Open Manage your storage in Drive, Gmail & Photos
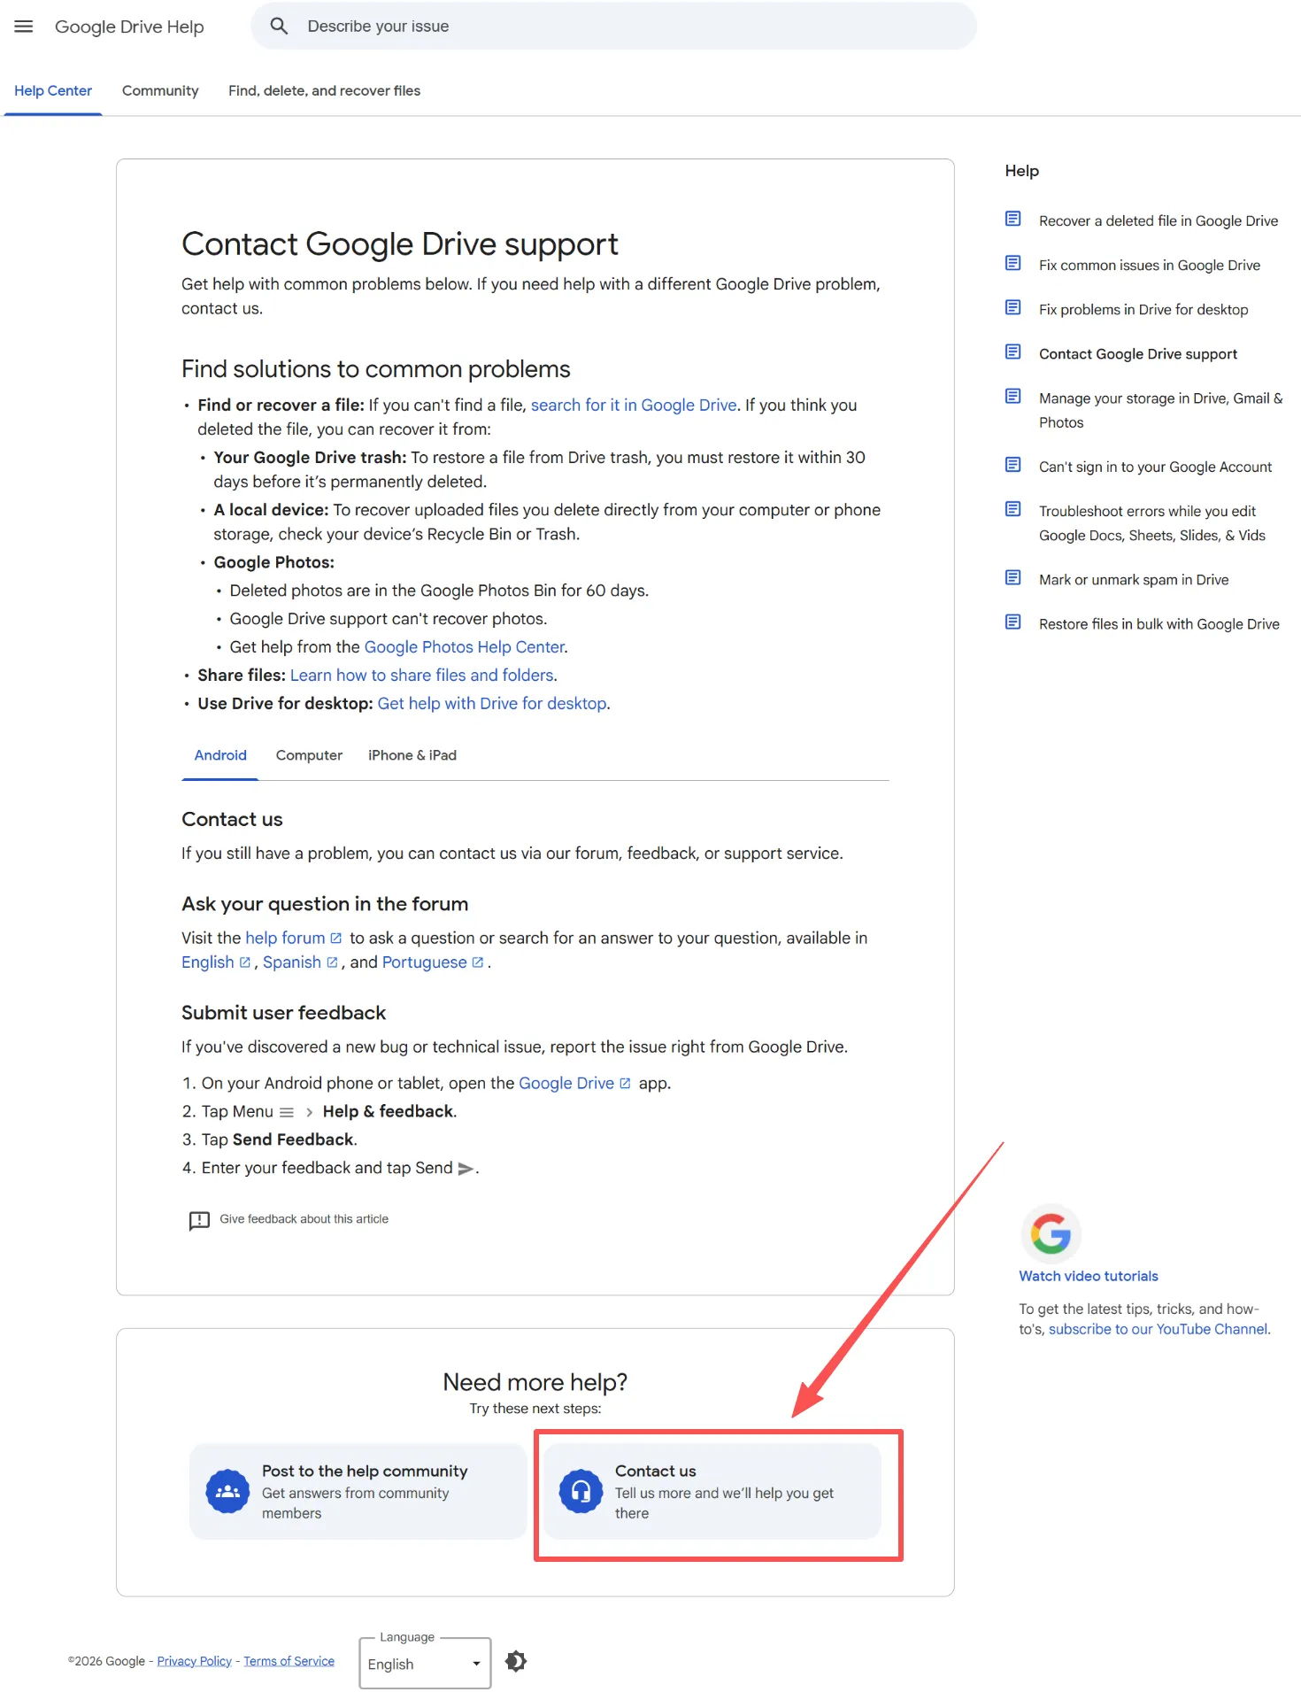This screenshot has height=1692, width=1301. coord(1160,410)
